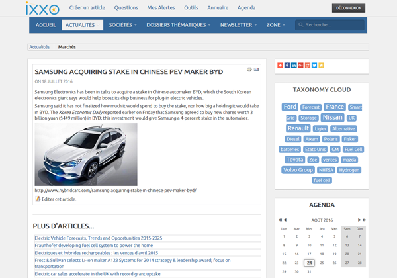397x278 pixels.
Task: Print the article using the printer icon
Action: [x=249, y=69]
